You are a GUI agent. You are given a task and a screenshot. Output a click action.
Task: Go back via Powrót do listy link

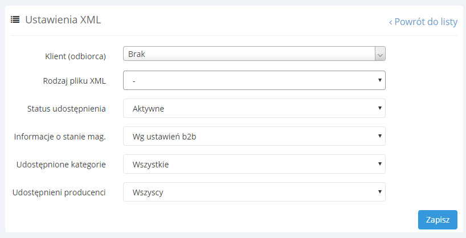pos(423,22)
